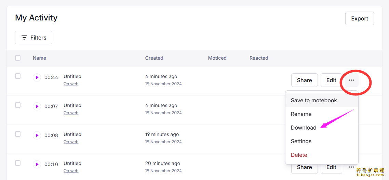The width and height of the screenshot is (389, 180).
Task: Select the 00:44 recording checkbox
Action: pos(18,76)
